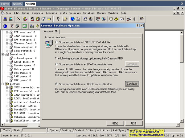The width and height of the screenshot is (185, 138).
Task: Open the Accounts menu
Action: 51,13
